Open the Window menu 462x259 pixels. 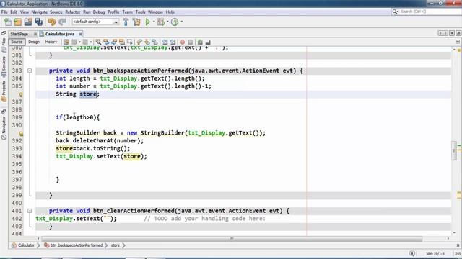tap(155, 12)
